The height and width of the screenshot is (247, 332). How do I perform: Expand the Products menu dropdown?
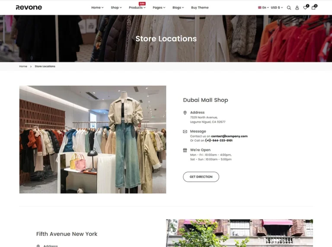click(x=137, y=8)
